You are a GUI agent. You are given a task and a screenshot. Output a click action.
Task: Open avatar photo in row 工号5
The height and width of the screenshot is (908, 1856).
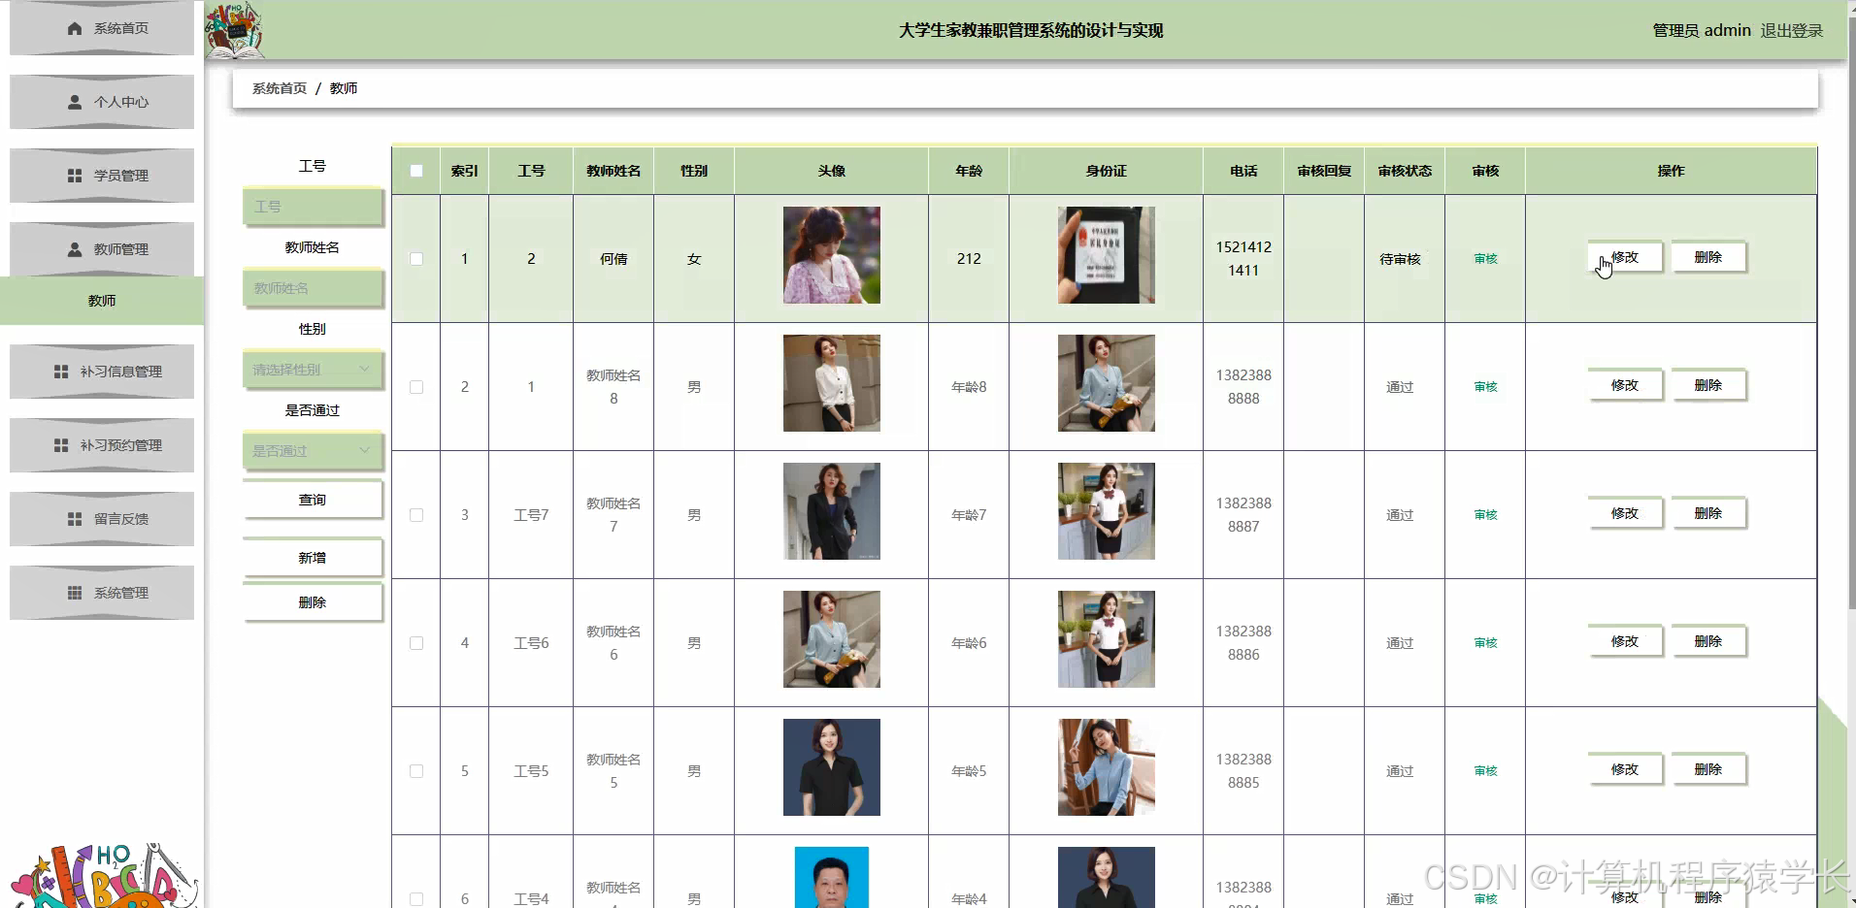pyautogui.click(x=832, y=767)
